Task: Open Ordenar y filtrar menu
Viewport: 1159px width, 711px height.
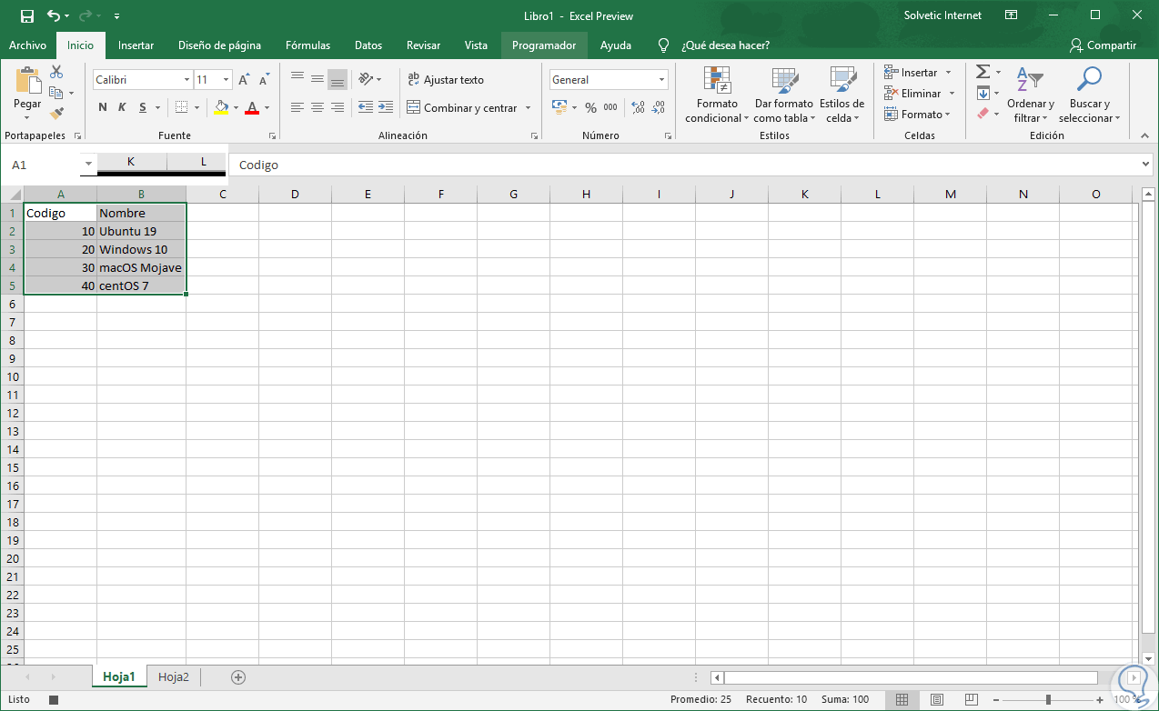Action: pos(1030,95)
